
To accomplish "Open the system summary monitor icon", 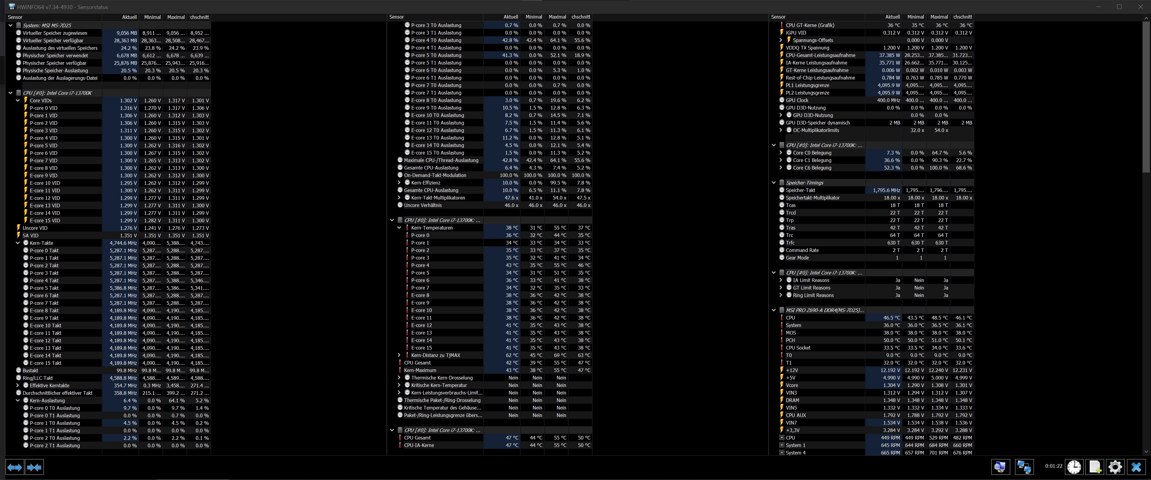I will tap(1000, 467).
